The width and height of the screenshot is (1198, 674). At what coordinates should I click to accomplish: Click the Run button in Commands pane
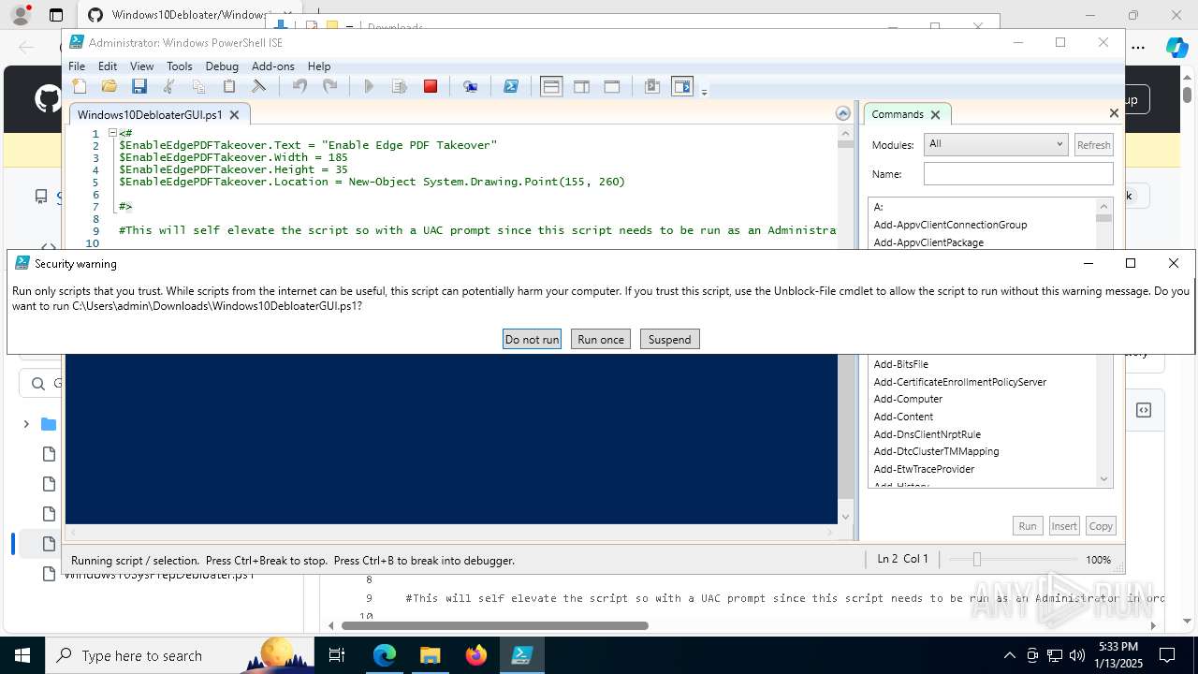coord(1028,526)
